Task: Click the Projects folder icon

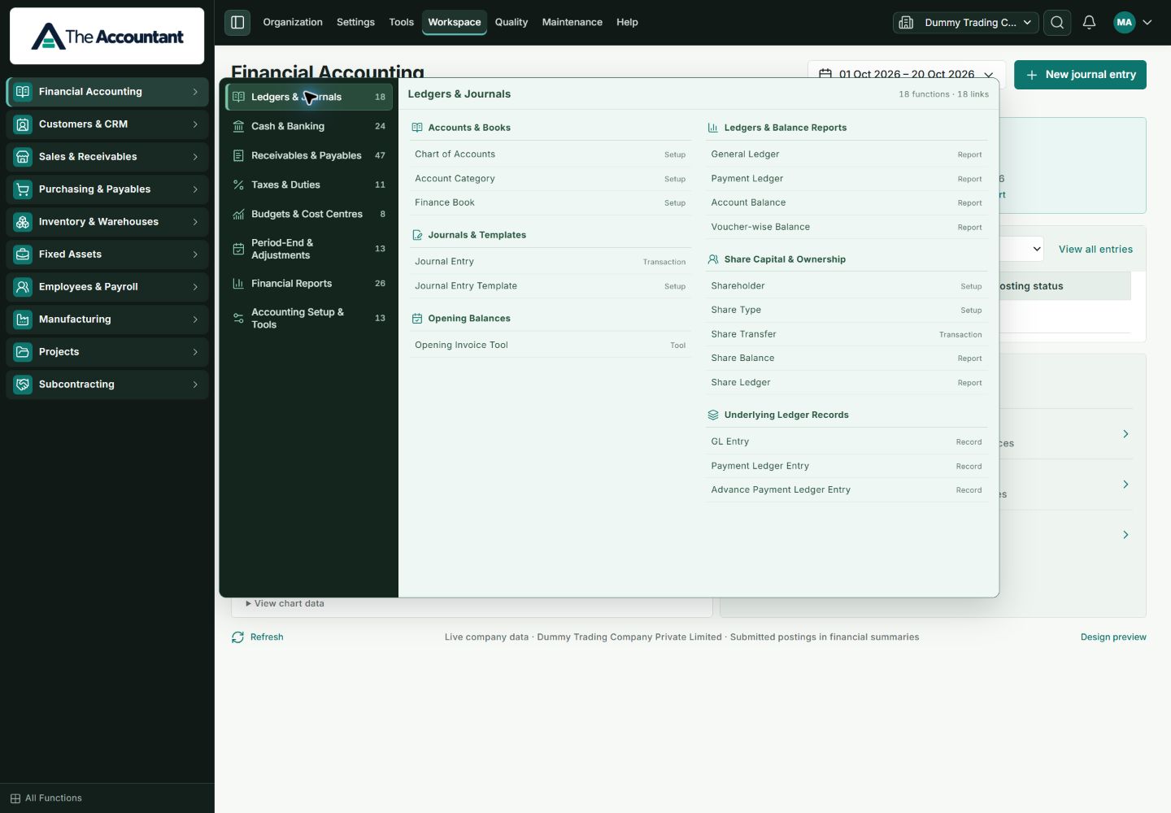Action: coord(23,352)
